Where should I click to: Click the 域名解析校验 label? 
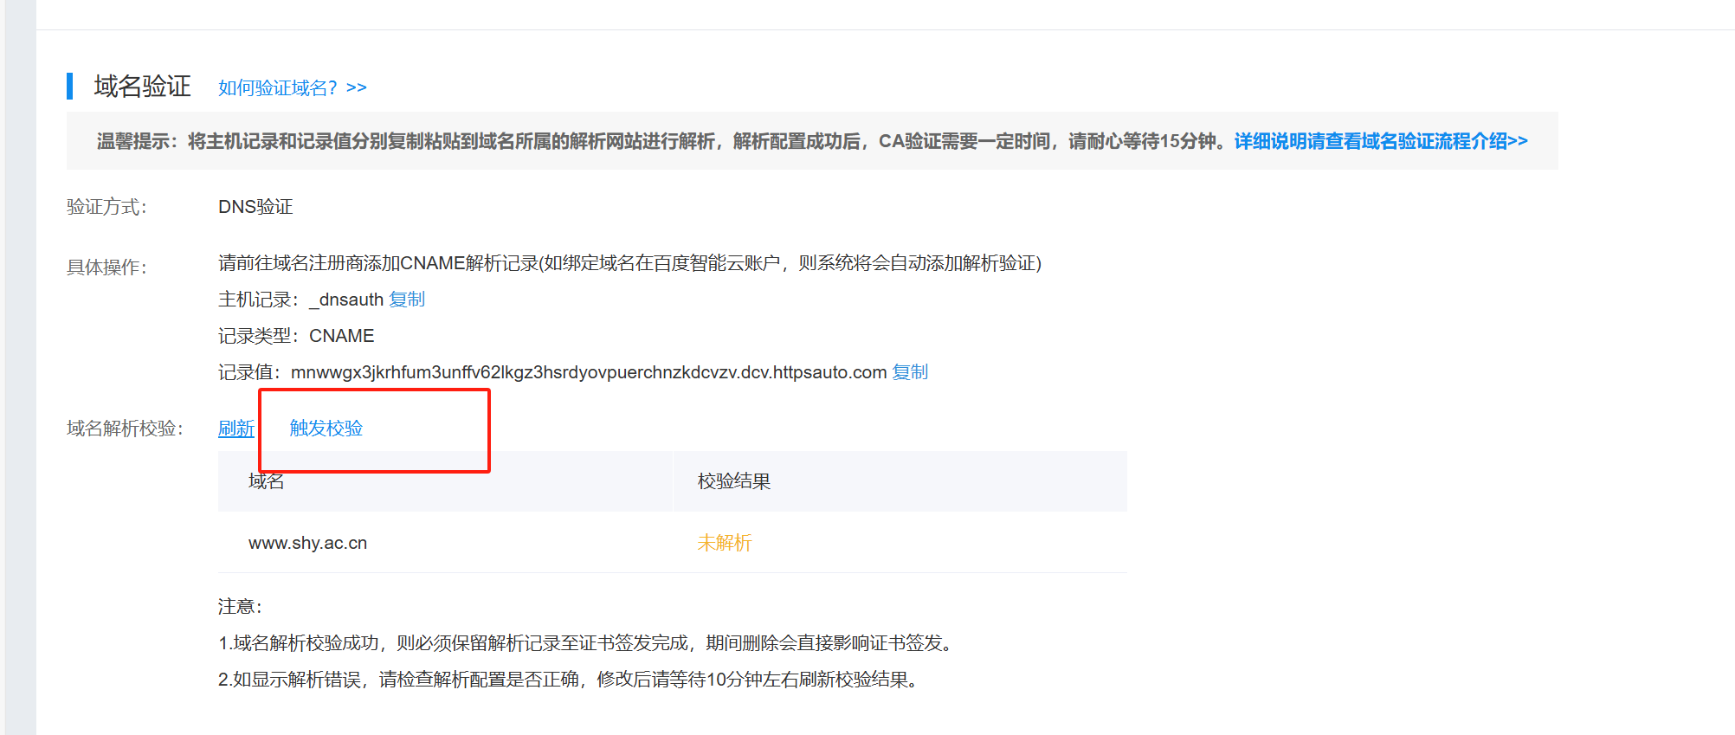click(x=125, y=429)
